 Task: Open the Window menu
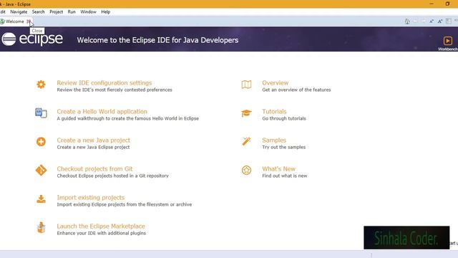coord(88,12)
